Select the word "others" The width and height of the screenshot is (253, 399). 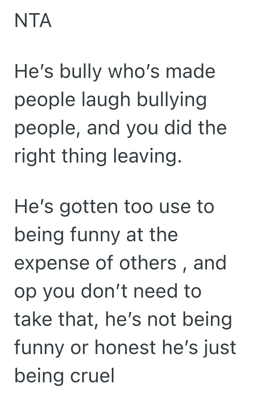point(148,263)
